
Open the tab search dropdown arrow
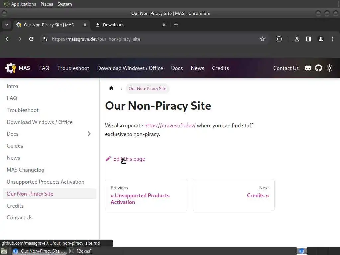(7, 25)
